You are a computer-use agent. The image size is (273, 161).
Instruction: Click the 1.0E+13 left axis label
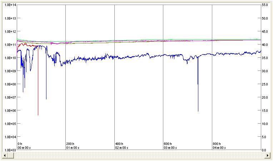[10, 18]
